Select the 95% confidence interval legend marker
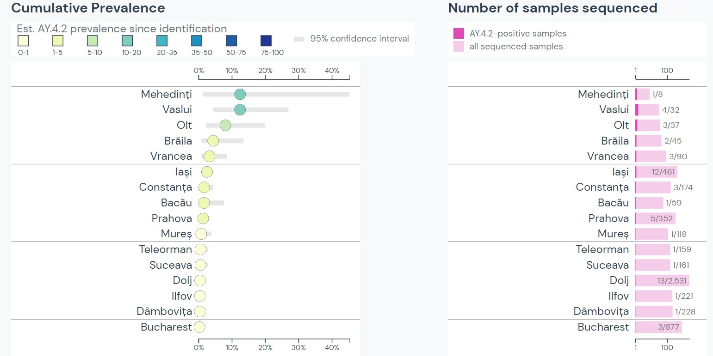 pyautogui.click(x=299, y=39)
